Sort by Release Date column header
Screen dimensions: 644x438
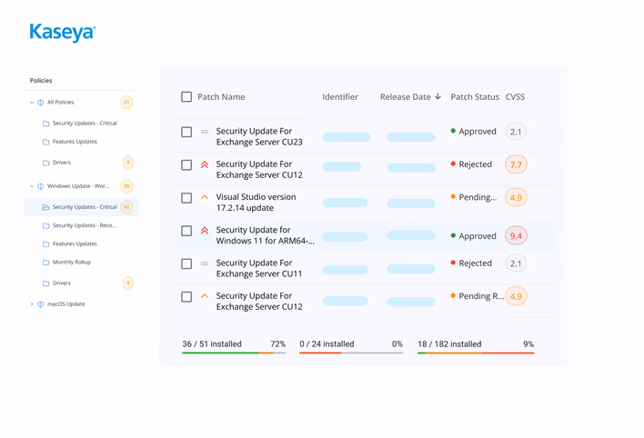pos(406,97)
